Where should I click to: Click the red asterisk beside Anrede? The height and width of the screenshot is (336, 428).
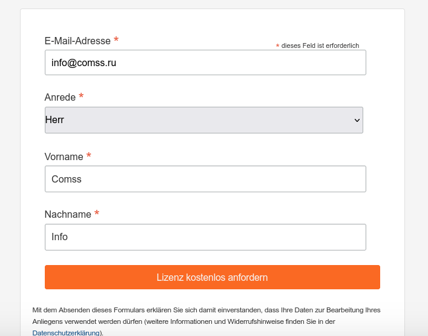[x=81, y=96]
